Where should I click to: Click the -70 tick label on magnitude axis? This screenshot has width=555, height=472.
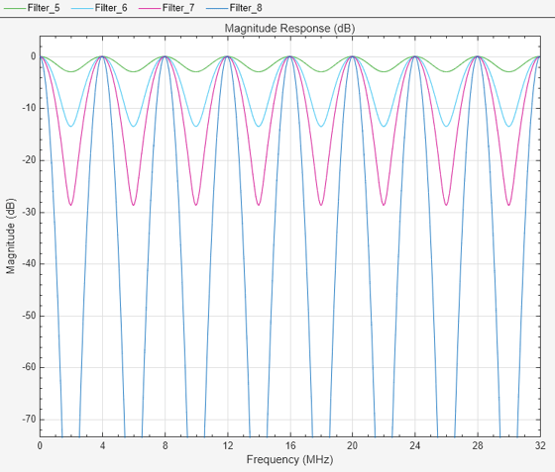click(x=29, y=419)
